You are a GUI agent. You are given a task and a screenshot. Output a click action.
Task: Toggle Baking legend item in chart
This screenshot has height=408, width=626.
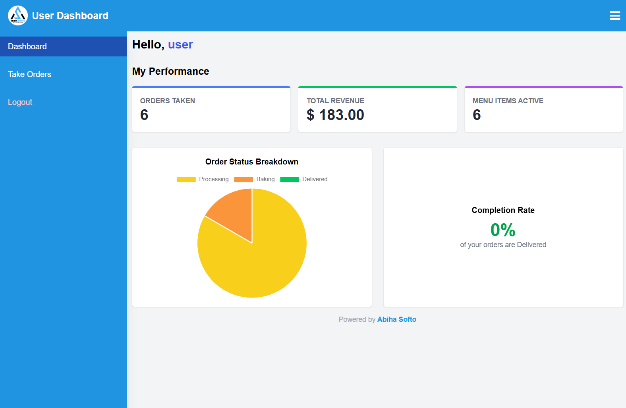click(x=255, y=179)
